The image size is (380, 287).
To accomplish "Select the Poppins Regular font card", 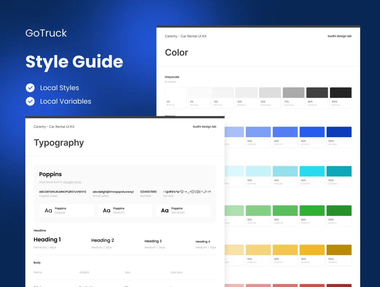I will pyautogui.click(x=66, y=210).
